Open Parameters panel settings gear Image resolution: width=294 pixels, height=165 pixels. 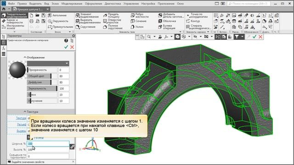pyautogui.click(x=73, y=36)
